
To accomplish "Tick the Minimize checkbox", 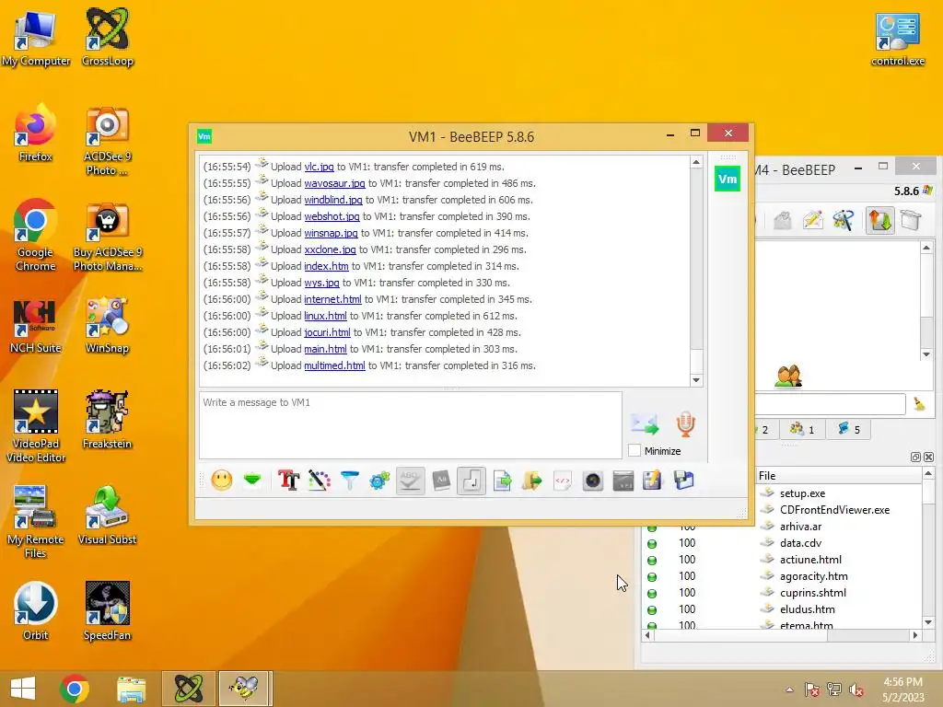I will [x=634, y=450].
